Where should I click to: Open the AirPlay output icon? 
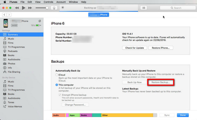(54, 8)
